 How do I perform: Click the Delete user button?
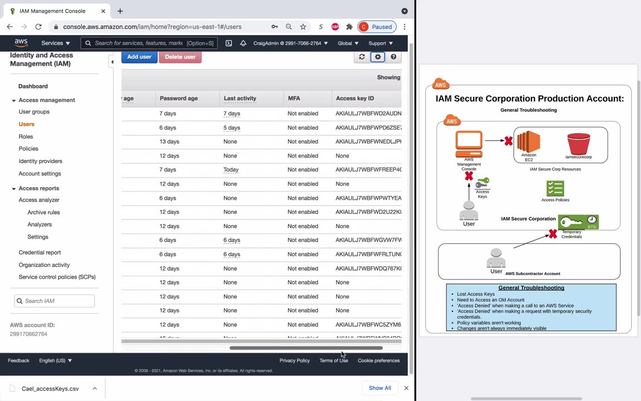click(x=180, y=57)
